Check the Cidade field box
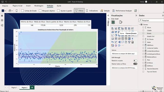Viewport: 164px width, 92px height. [143, 30]
